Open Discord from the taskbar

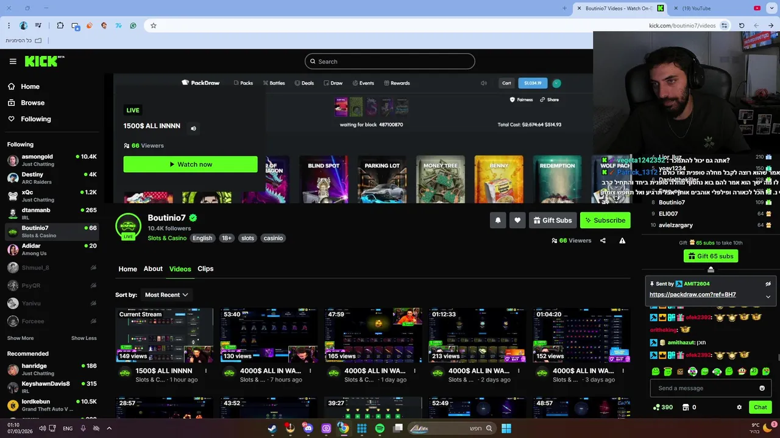point(308,428)
